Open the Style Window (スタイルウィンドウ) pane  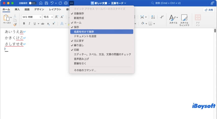coord(184,20)
